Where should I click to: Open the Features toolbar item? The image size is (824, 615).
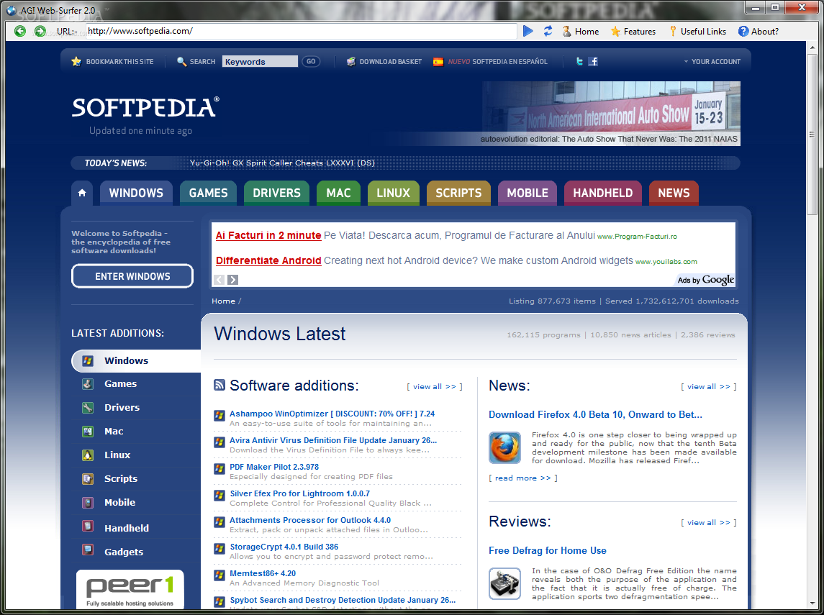click(633, 32)
